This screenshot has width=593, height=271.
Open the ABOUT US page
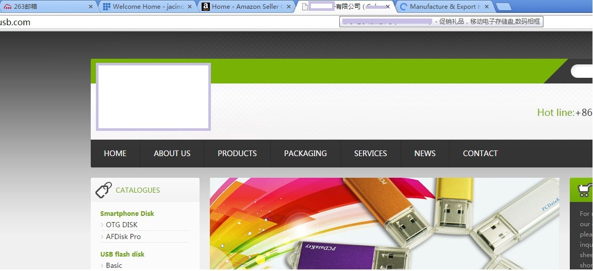tap(172, 154)
